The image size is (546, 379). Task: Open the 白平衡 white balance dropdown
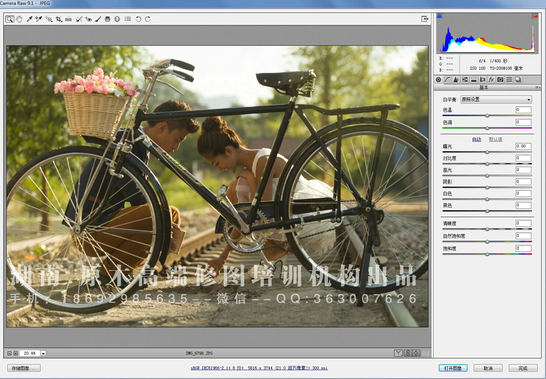pos(496,100)
